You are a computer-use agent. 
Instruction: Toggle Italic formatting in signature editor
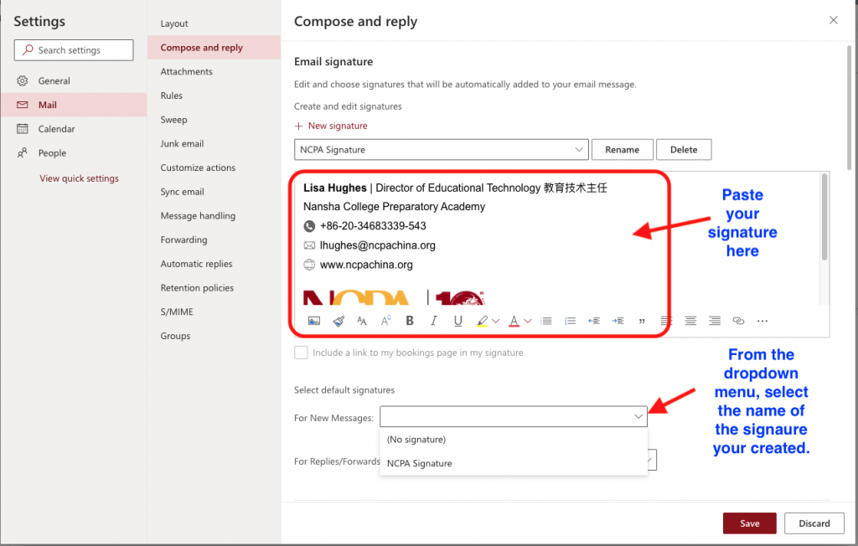click(434, 321)
